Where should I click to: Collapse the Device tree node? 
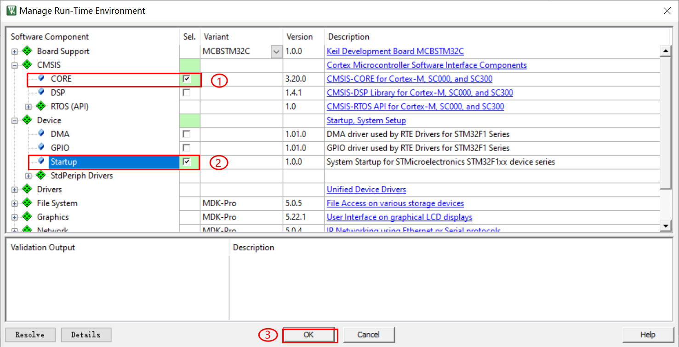point(15,121)
